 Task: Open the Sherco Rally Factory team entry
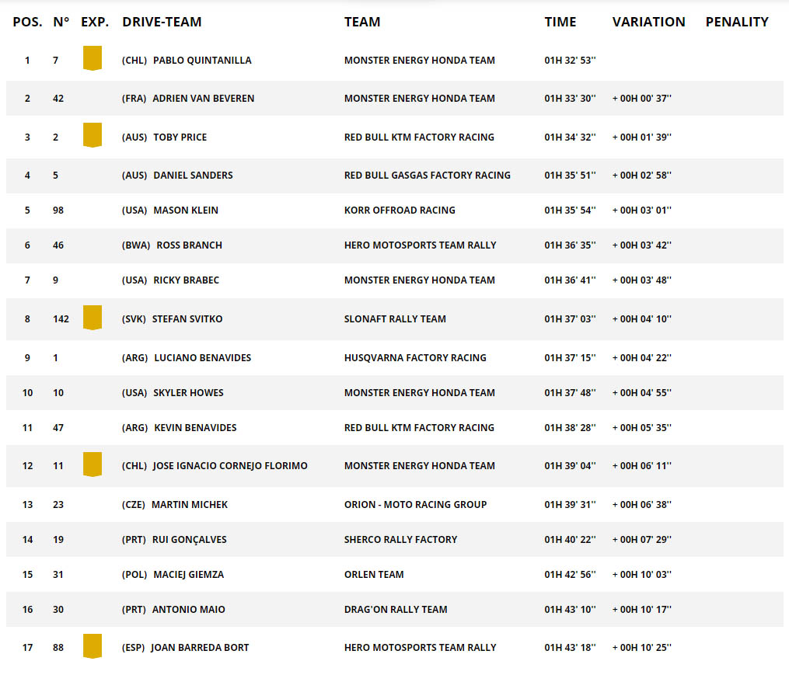(400, 540)
